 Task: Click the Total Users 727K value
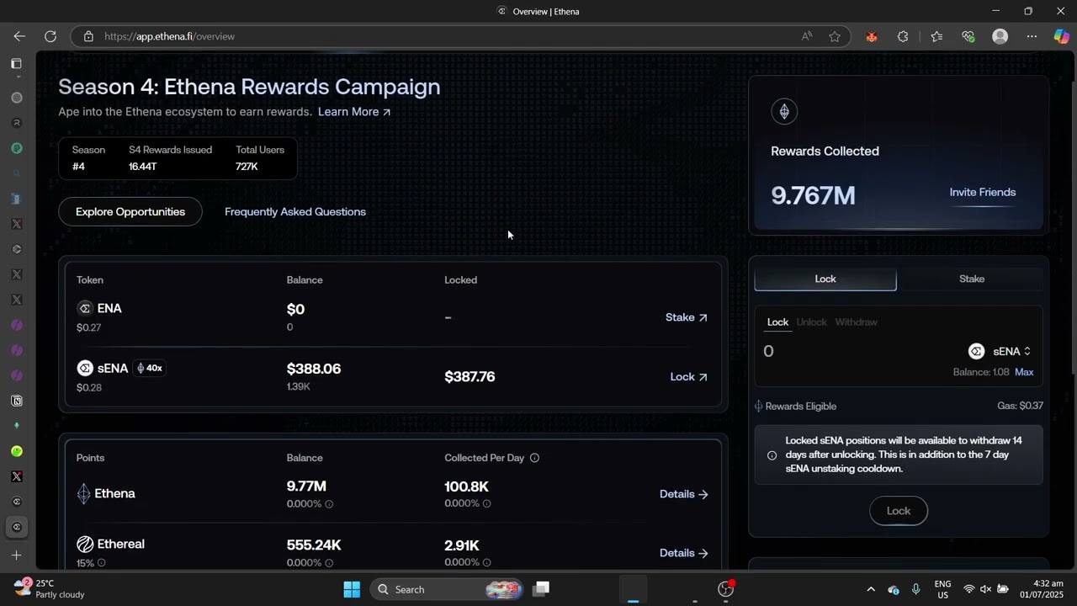[247, 167]
